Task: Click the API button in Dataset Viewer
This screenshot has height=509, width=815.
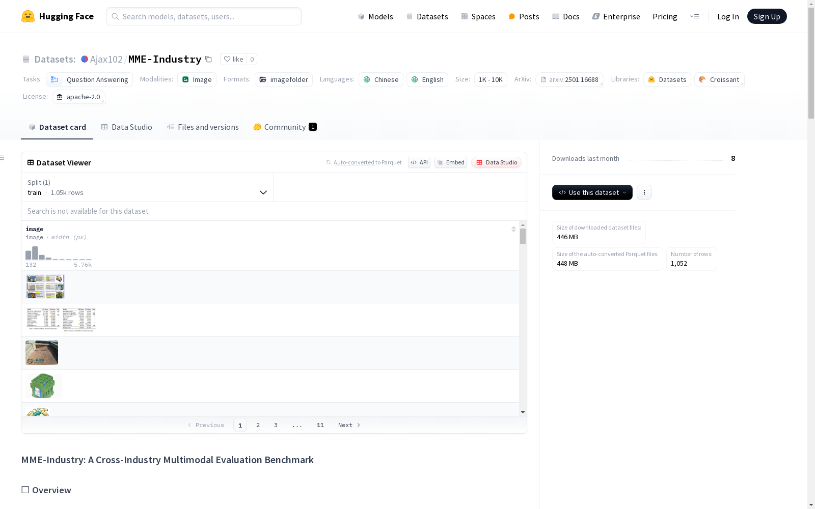Action: coord(419,162)
